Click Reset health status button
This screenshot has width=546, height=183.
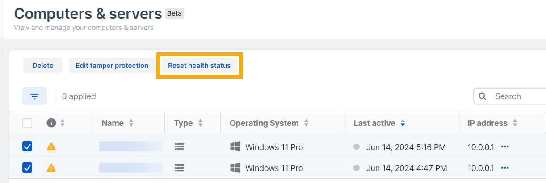click(199, 66)
